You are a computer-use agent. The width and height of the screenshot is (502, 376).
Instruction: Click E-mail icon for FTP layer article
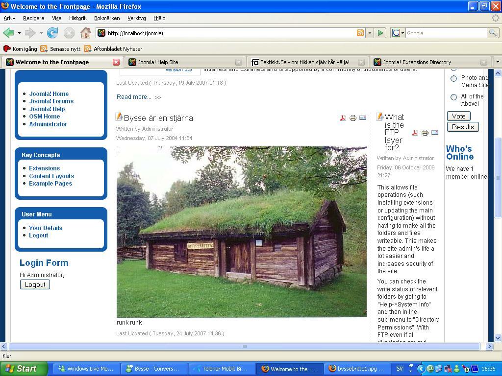pyautogui.click(x=435, y=133)
